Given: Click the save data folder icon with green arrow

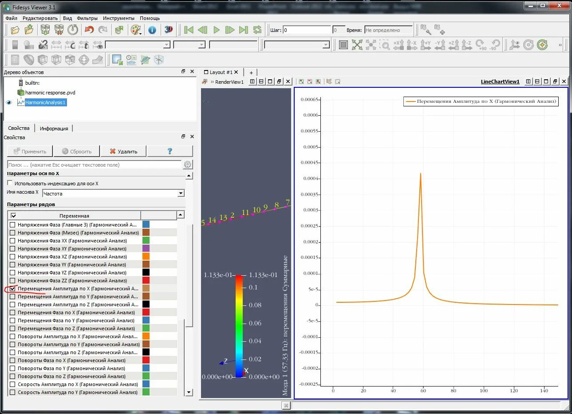Looking at the screenshot, I should tap(29, 30).
